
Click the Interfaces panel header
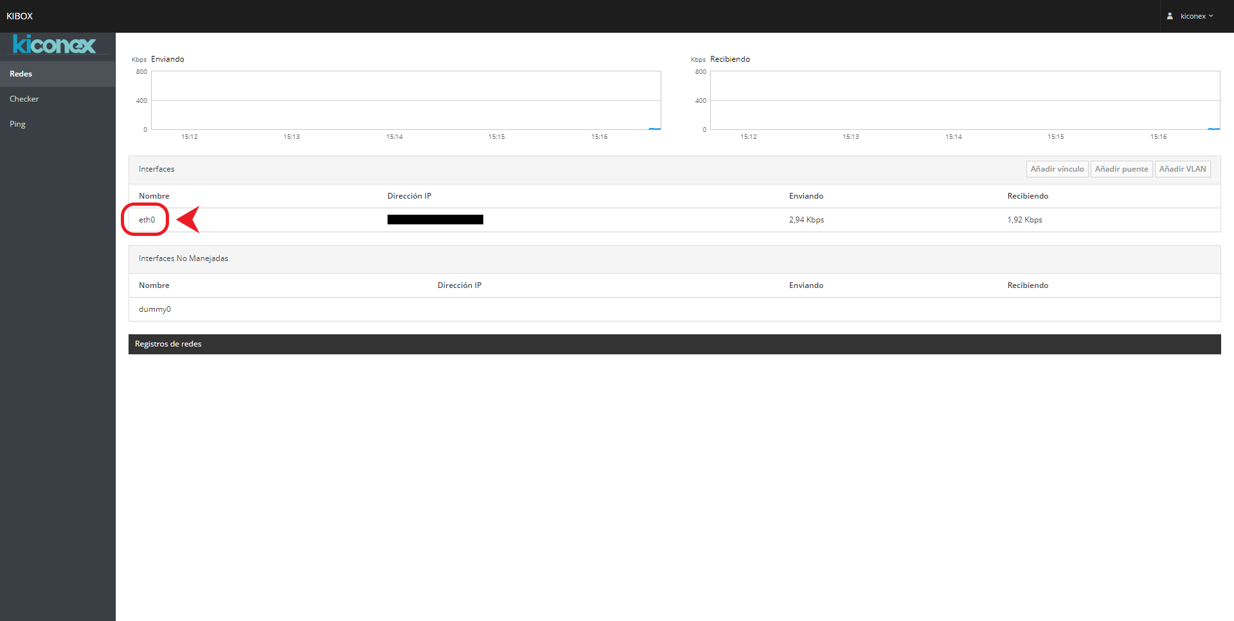157,169
